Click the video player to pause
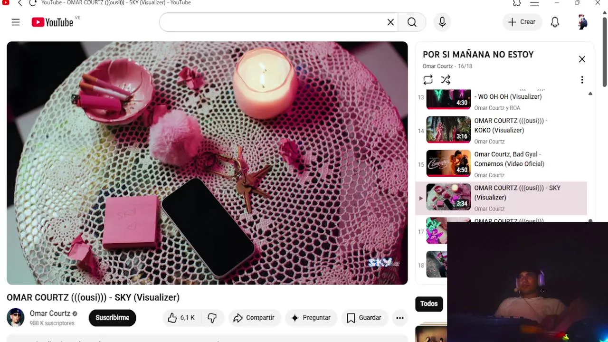 [x=207, y=163]
